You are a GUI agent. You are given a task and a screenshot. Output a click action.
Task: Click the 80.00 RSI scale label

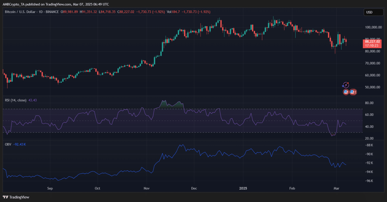point(369,103)
